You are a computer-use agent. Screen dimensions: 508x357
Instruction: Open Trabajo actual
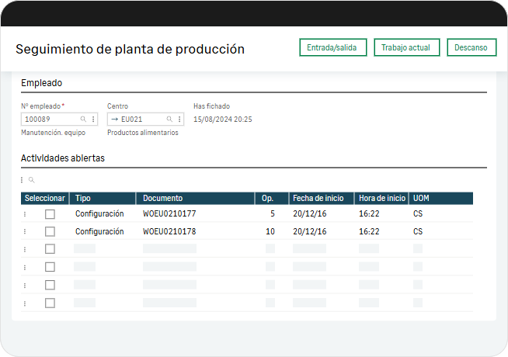406,47
